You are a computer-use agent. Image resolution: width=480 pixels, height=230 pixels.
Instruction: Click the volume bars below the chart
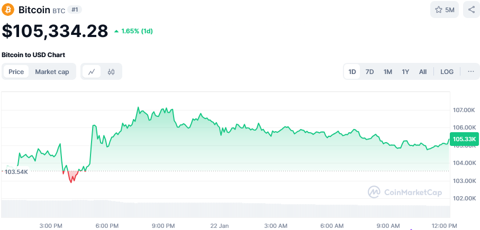point(225,209)
